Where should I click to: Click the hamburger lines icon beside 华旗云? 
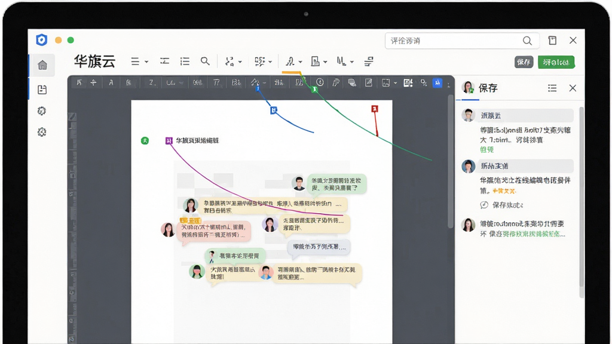click(x=135, y=62)
